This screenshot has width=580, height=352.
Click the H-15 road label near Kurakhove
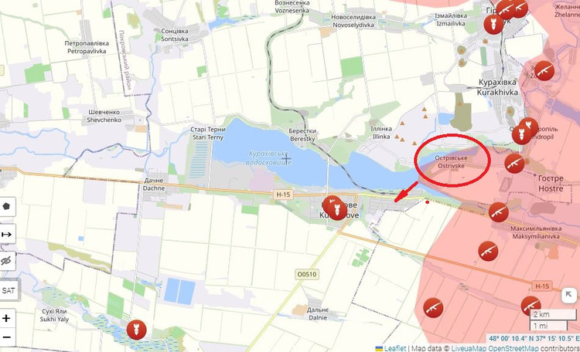tap(283, 195)
